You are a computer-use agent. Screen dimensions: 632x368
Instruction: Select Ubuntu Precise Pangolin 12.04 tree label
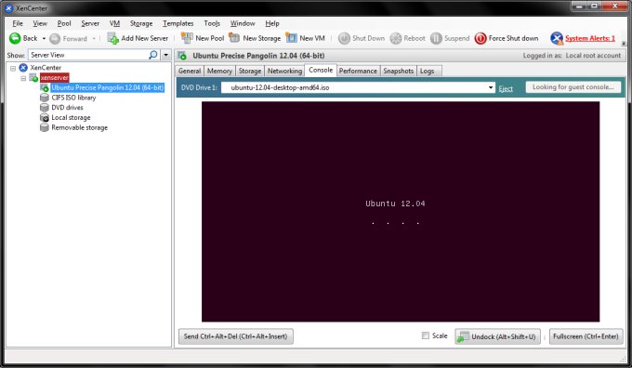point(107,87)
